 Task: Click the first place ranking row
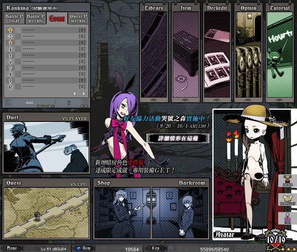[47, 30]
